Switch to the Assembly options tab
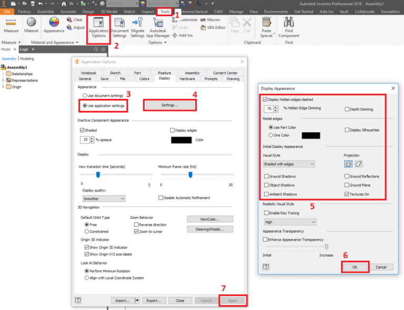 tap(192, 73)
